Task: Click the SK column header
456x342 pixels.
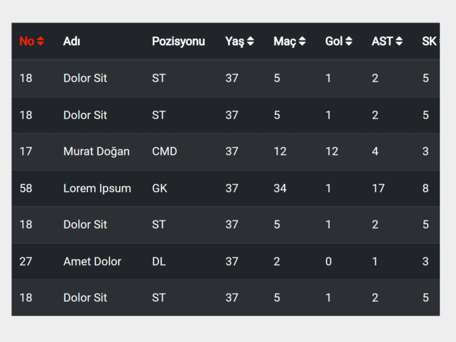Action: [x=429, y=41]
